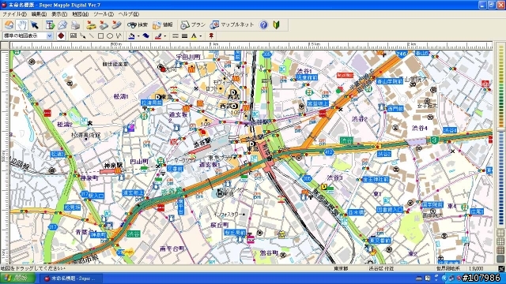Click the 東京都 status bar entry
Screen dimensions: 506x284
click(341, 268)
